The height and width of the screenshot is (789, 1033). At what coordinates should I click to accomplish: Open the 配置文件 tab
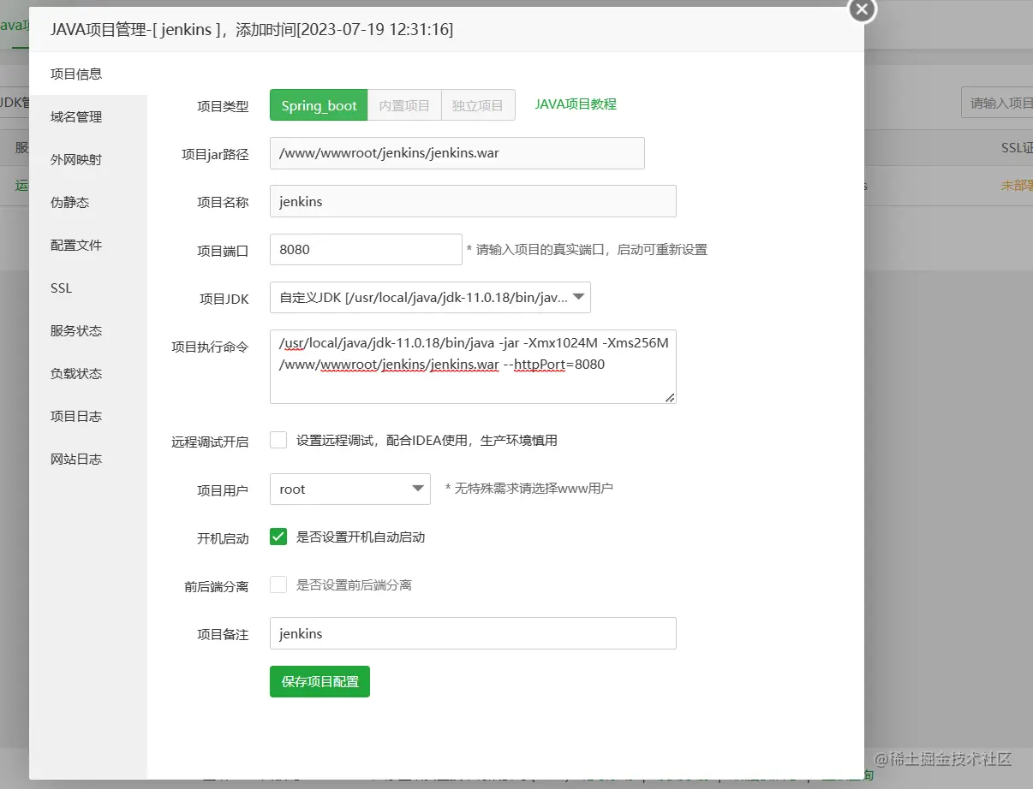(88, 245)
